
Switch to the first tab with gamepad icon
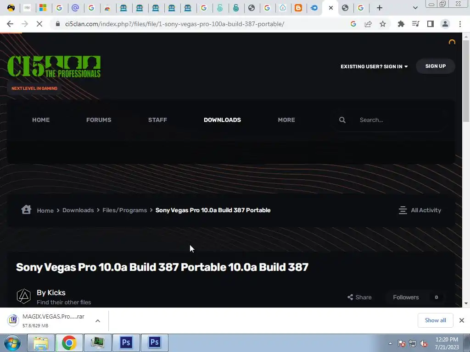point(11,8)
